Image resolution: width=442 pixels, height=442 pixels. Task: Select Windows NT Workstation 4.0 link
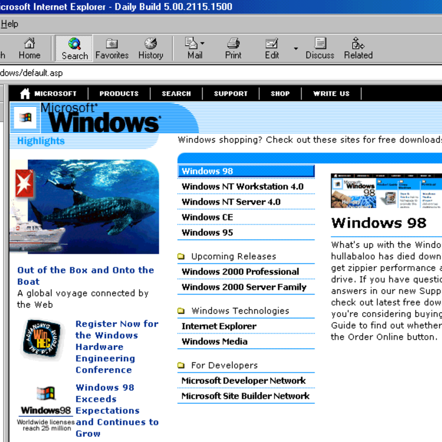[242, 186]
